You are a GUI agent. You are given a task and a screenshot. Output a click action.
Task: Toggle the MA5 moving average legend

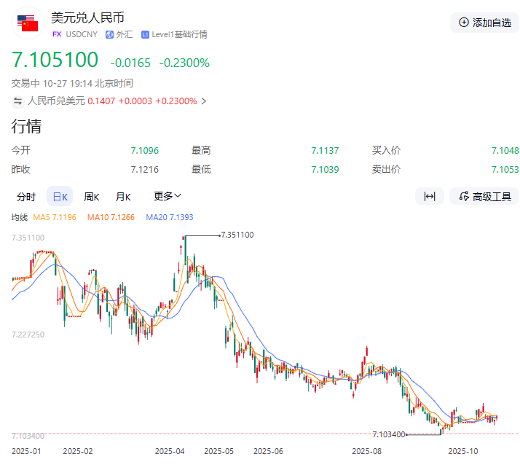point(51,217)
